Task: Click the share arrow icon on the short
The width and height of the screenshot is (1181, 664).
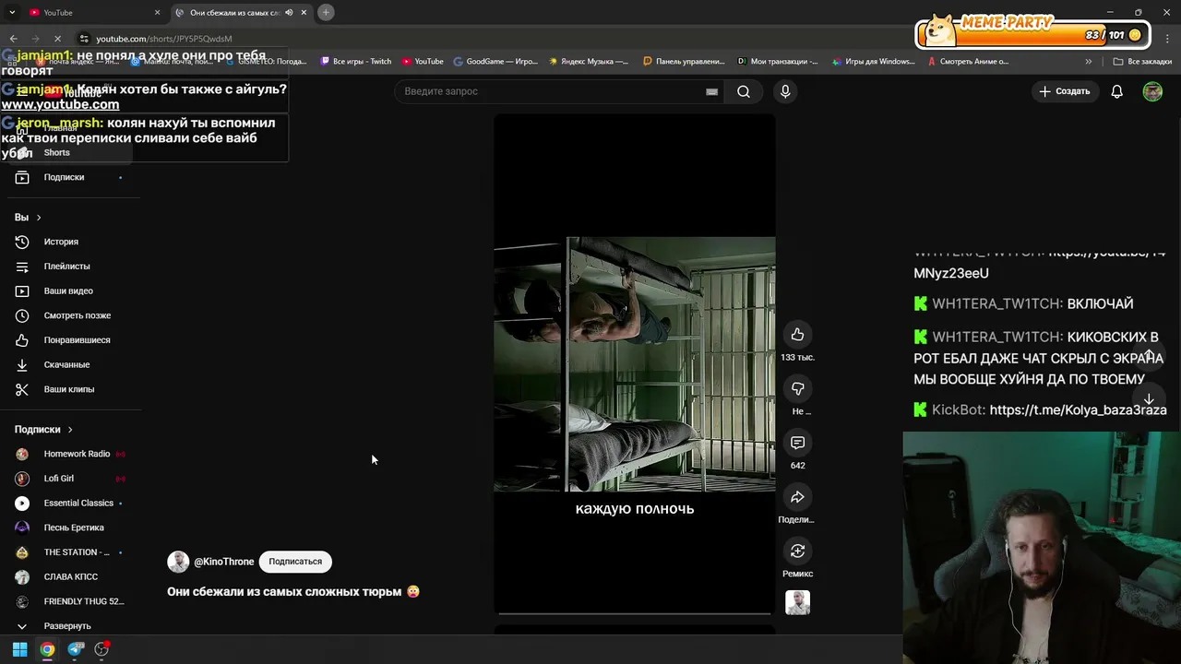Action: (797, 497)
